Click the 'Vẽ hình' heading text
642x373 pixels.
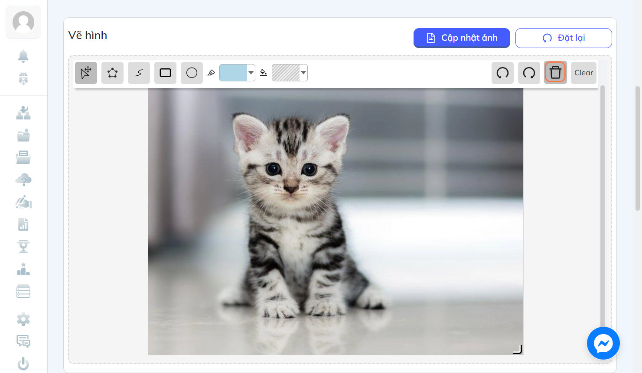tap(88, 35)
